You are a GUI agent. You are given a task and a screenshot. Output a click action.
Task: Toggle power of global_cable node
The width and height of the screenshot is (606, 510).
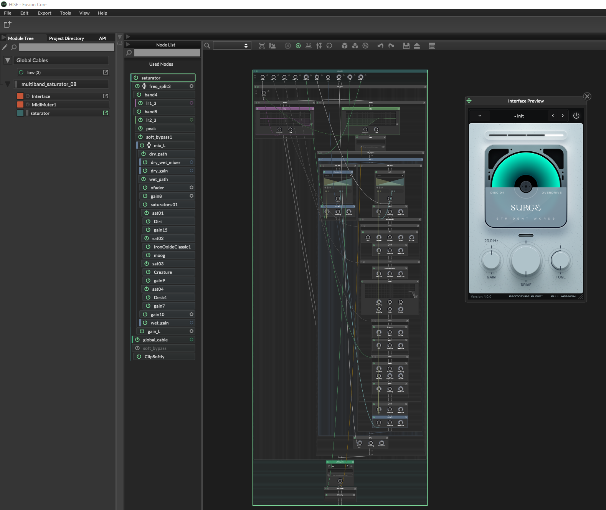pyautogui.click(x=137, y=339)
